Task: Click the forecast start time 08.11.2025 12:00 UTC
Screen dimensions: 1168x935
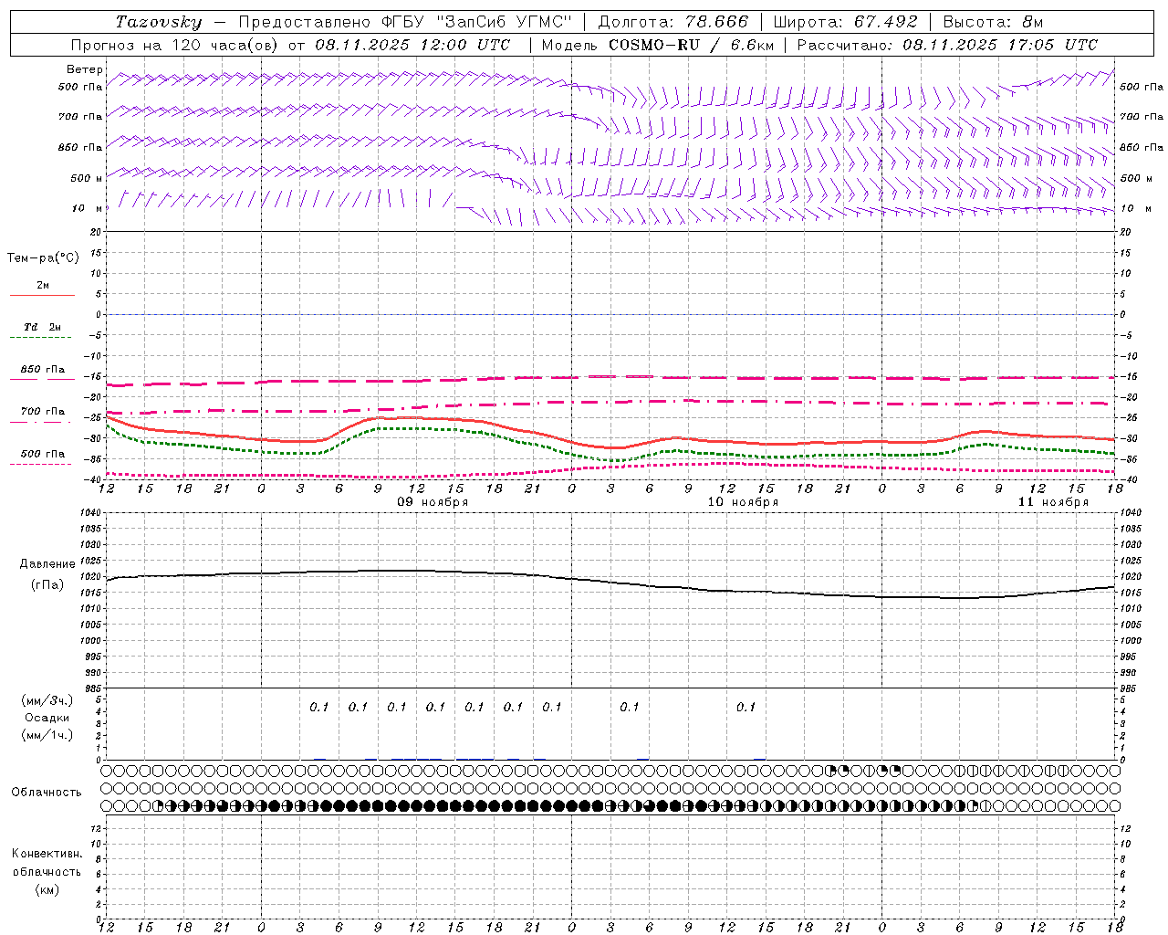Action: (412, 45)
